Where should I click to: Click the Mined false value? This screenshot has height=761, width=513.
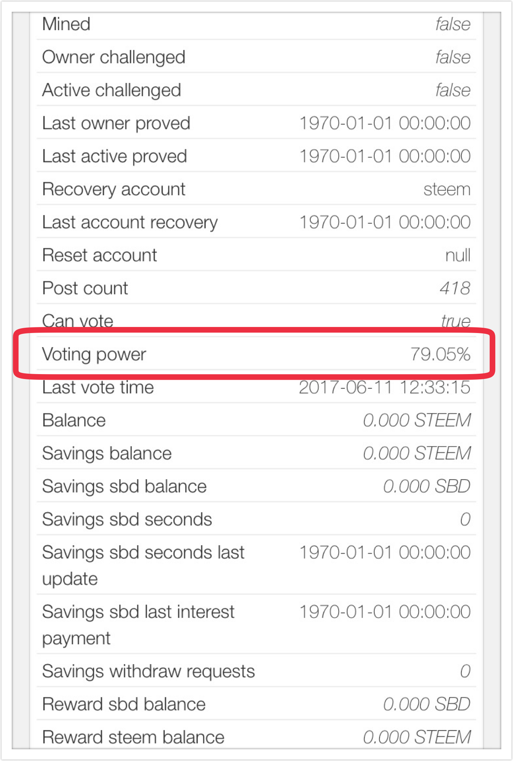[453, 24]
